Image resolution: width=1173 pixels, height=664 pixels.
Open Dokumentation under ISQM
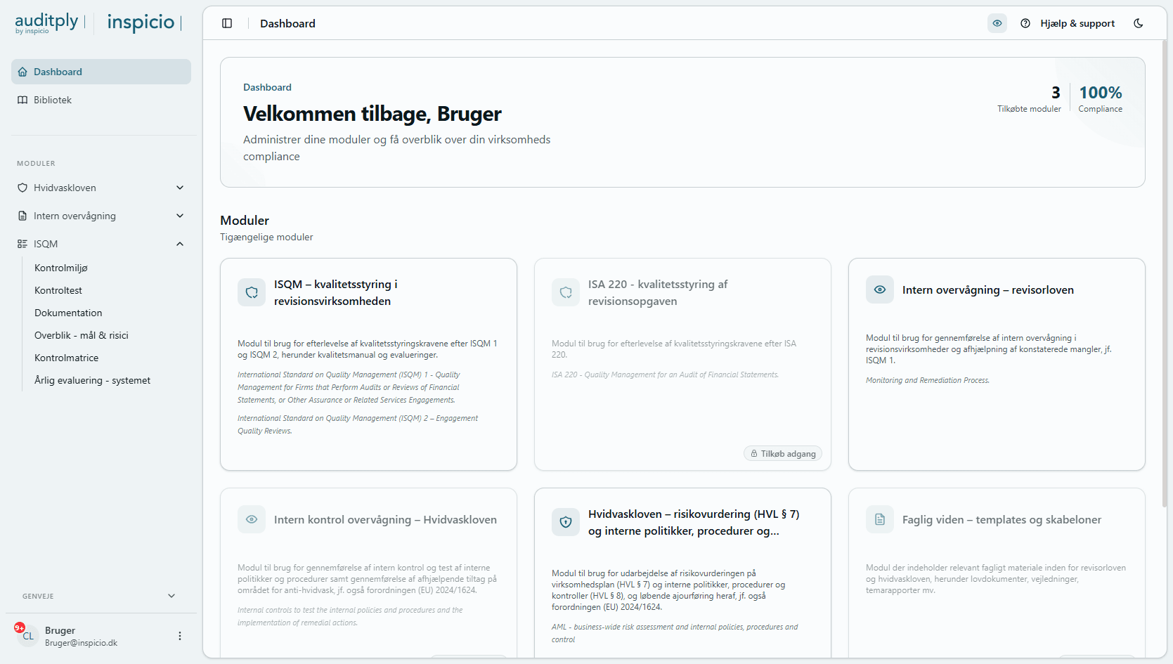(x=68, y=313)
